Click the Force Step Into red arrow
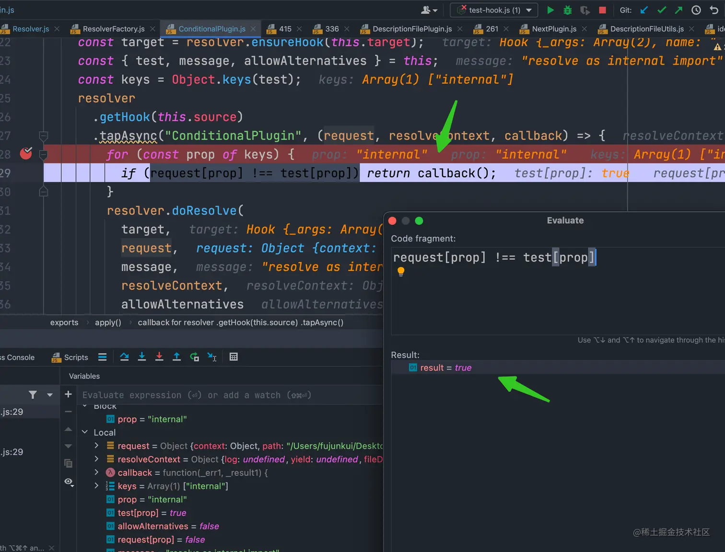 159,357
